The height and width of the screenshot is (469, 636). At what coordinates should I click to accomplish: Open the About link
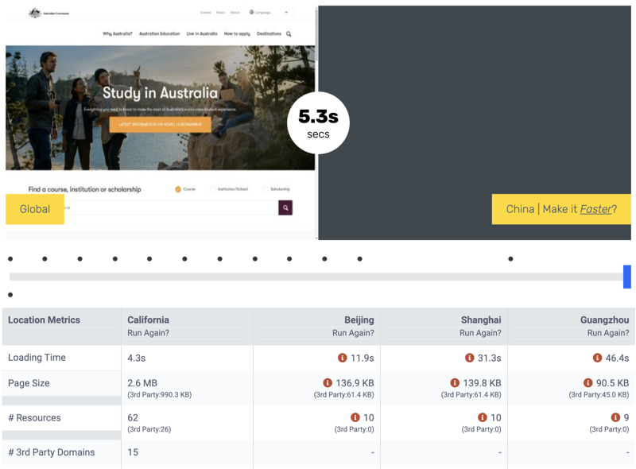coord(235,13)
